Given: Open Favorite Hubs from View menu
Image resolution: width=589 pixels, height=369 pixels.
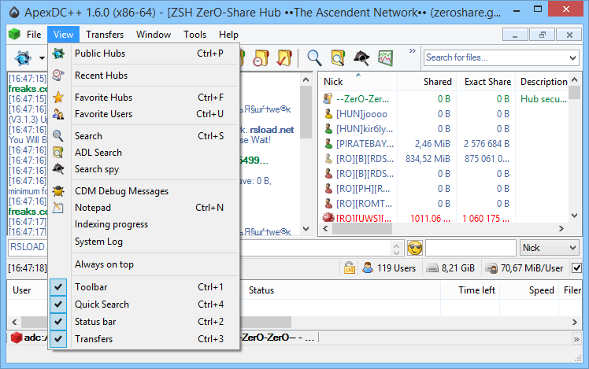Looking at the screenshot, I should (144, 98).
